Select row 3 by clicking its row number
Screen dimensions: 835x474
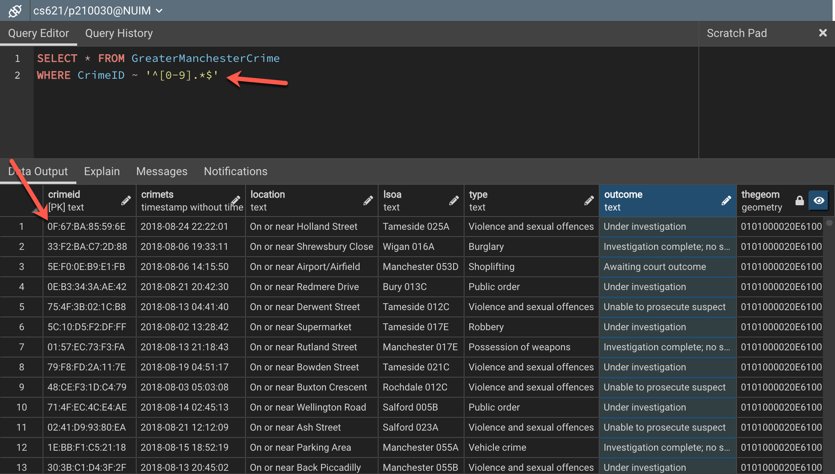(x=22, y=266)
